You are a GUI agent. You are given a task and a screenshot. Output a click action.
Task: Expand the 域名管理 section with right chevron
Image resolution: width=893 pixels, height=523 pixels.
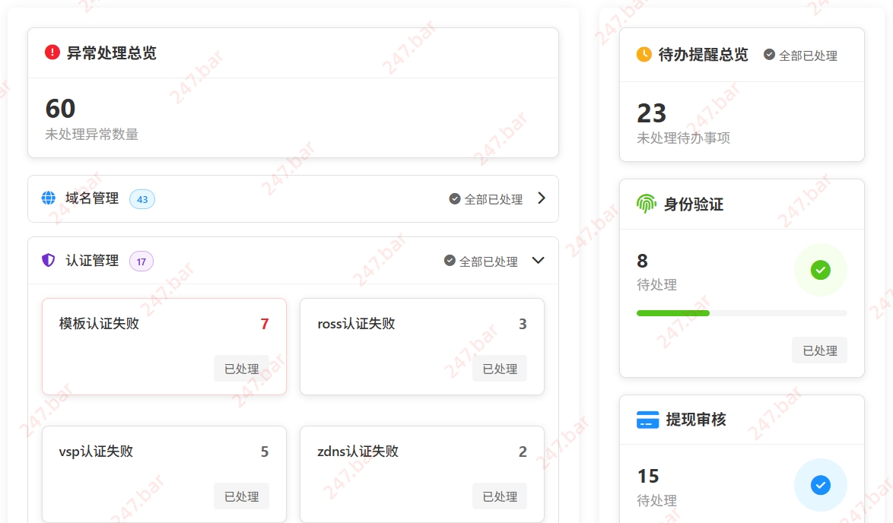[542, 198]
